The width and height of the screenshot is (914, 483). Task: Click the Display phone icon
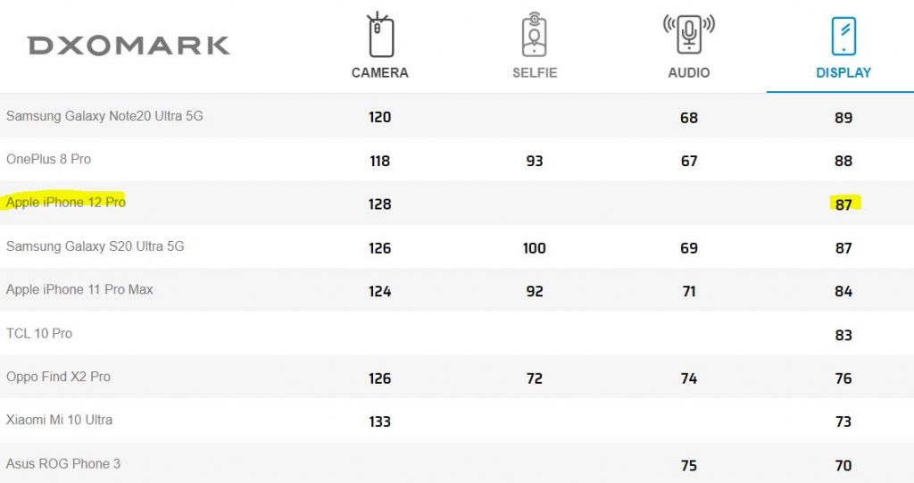click(x=843, y=37)
